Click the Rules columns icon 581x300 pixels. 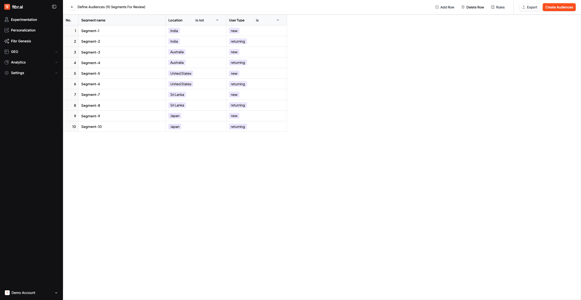493,7
